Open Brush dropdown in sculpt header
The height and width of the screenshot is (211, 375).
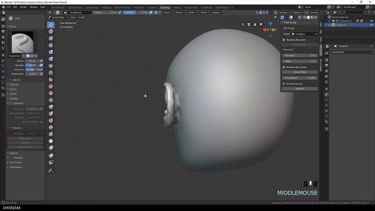[x=168, y=12]
